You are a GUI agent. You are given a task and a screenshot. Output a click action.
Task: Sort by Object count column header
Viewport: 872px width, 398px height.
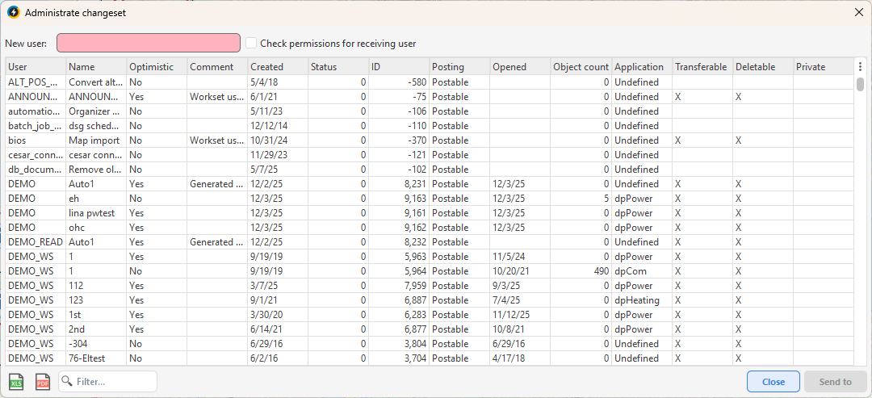[x=581, y=67]
